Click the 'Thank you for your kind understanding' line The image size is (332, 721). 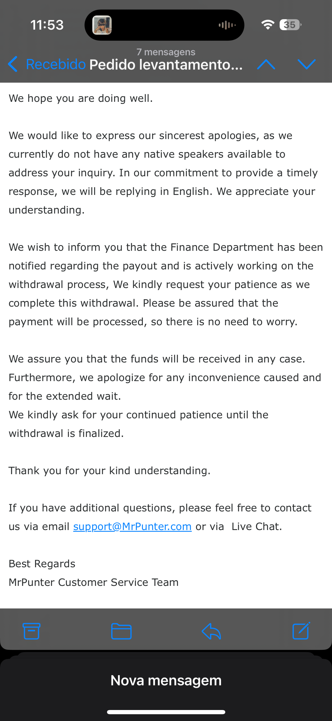coord(110,471)
